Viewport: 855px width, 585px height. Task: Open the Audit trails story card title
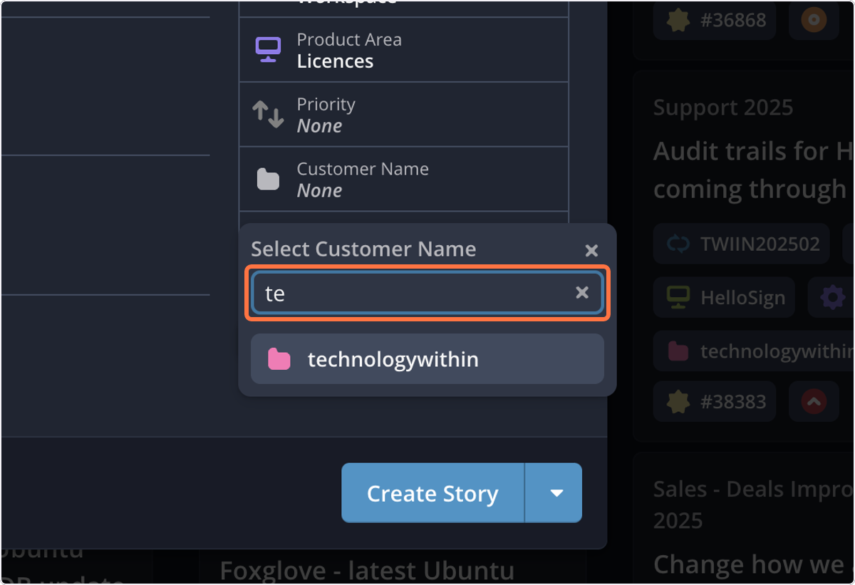click(753, 170)
